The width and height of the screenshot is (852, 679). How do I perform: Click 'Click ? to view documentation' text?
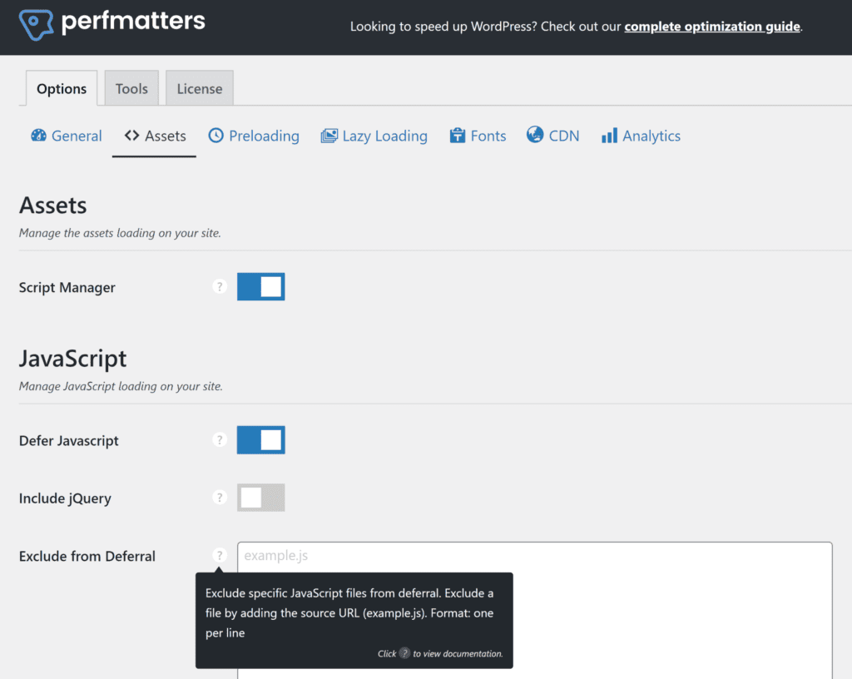[x=440, y=653]
